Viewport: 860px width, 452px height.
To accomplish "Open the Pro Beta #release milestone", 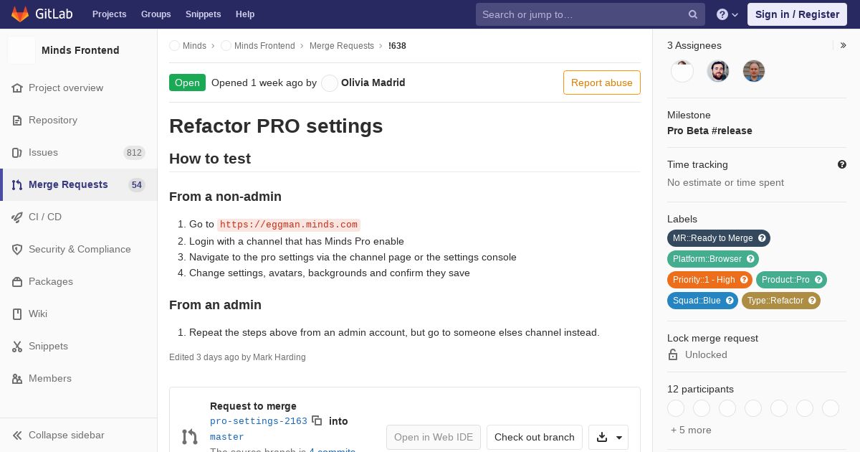I will point(709,131).
